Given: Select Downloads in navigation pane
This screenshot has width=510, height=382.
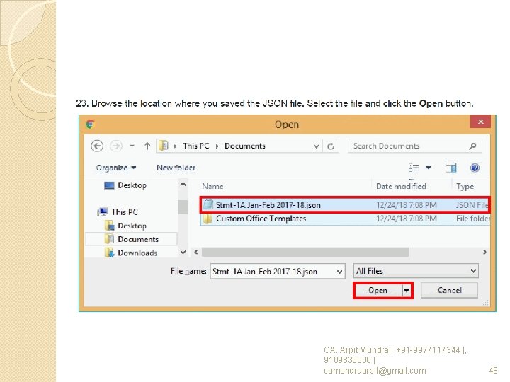Looking at the screenshot, I should [131, 253].
